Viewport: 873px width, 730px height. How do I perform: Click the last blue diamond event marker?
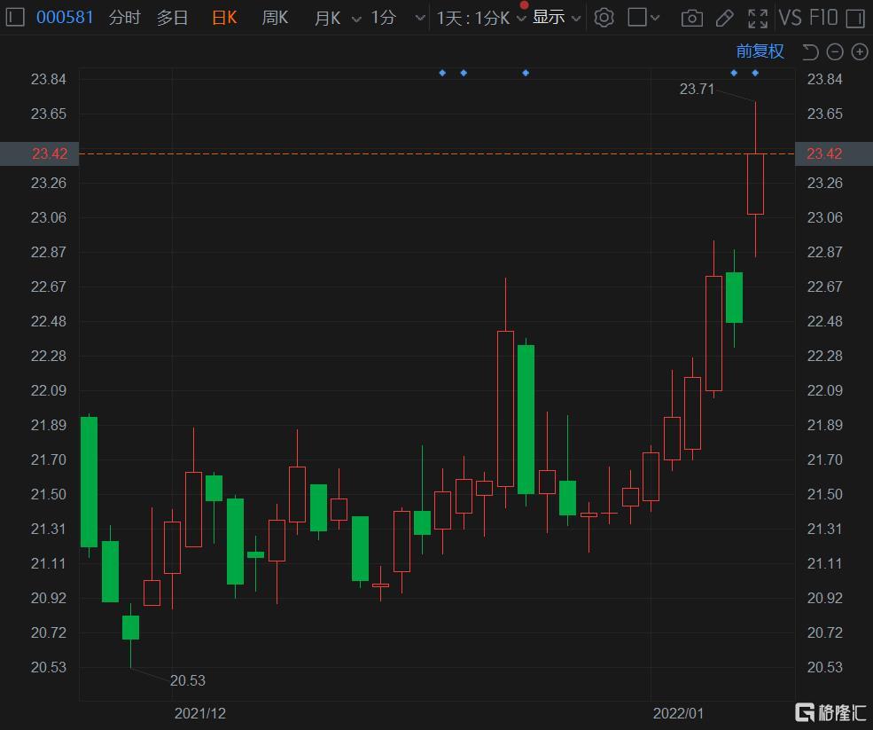(755, 73)
